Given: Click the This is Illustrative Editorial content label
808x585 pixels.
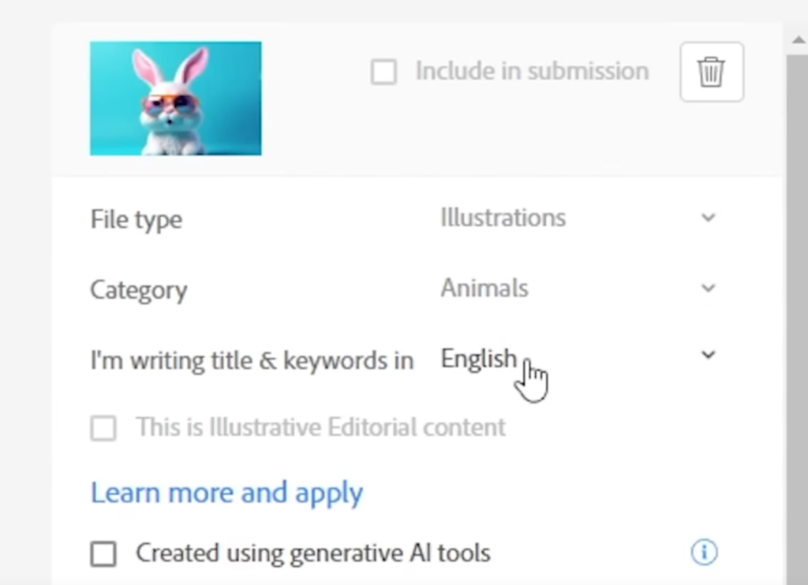Looking at the screenshot, I should pyautogui.click(x=320, y=427).
